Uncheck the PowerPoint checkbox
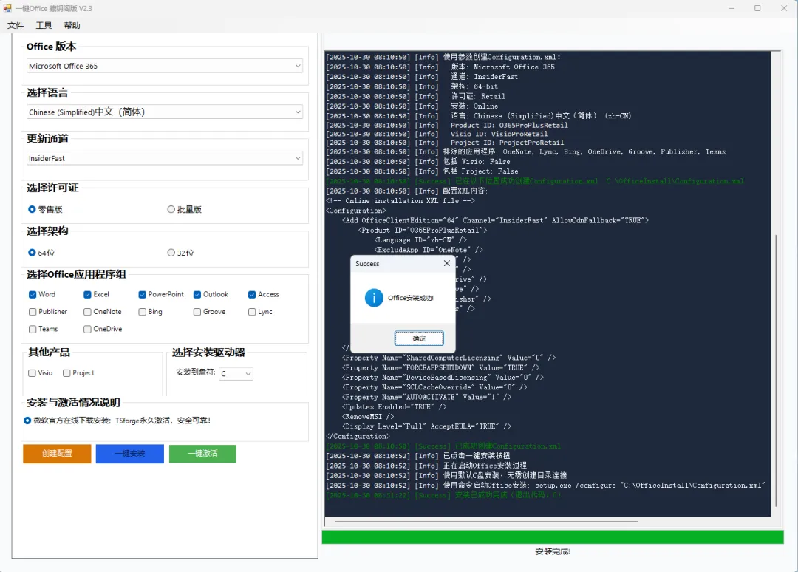Viewport: 798px width, 572px height. (x=143, y=295)
